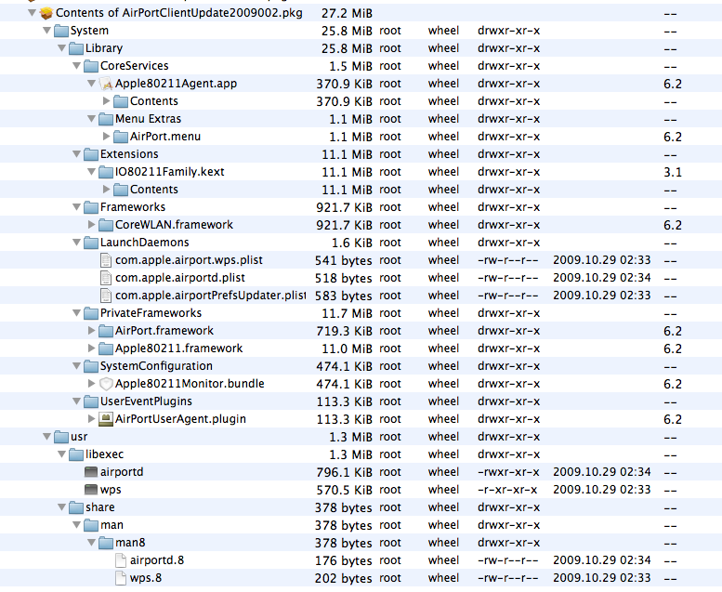Screen dimensions: 722x592
Task: Click the package icon of AirPortClientUpdate2009002.pkg
Action: tap(46, 13)
